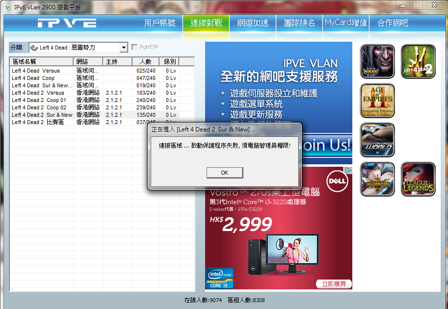Go to the 團隊排名 tab
The width and height of the screenshot is (448, 309).
pos(299,23)
